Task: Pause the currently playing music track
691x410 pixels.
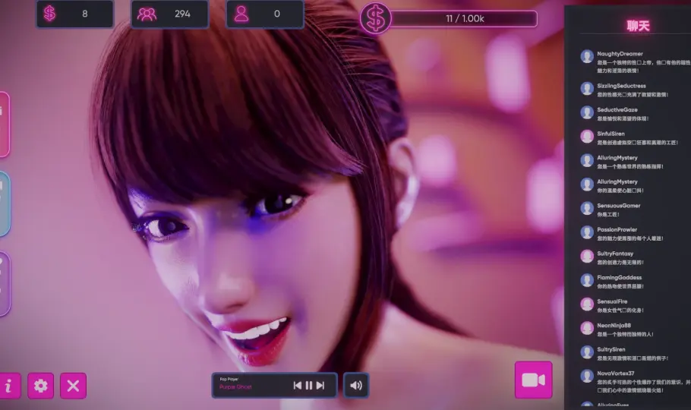Action: [x=309, y=386]
